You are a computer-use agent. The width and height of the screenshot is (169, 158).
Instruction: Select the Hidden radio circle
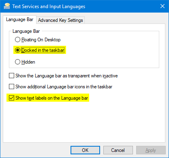click(x=17, y=62)
